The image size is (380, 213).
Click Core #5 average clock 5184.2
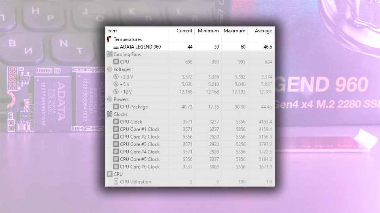coord(265,159)
